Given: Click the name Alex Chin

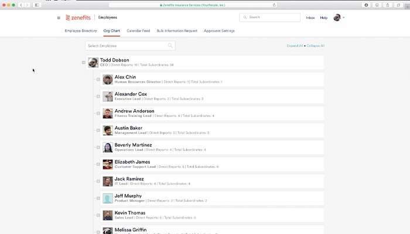Looking at the screenshot, I should pos(125,77).
